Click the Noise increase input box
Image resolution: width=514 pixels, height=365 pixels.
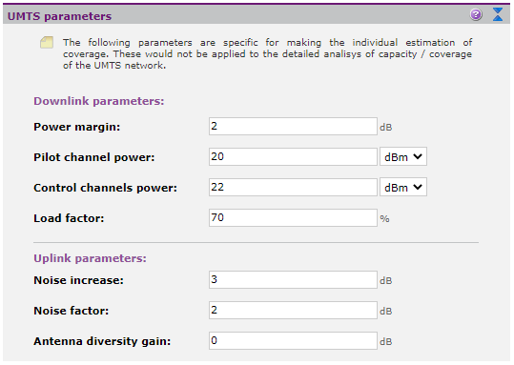pos(293,279)
